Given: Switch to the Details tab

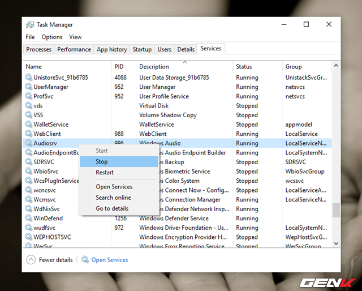Looking at the screenshot, I should coord(186,49).
